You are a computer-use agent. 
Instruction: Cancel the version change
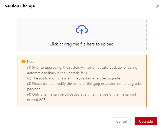(x=121, y=121)
